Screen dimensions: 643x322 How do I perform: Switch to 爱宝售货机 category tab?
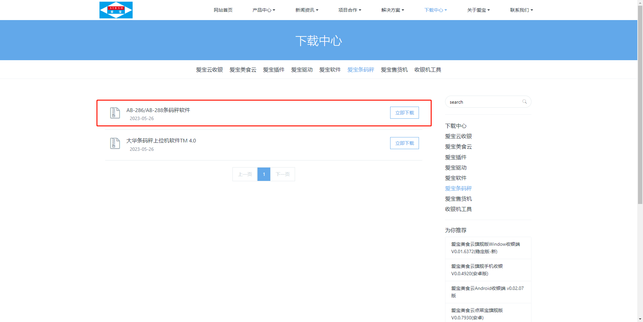tap(394, 70)
